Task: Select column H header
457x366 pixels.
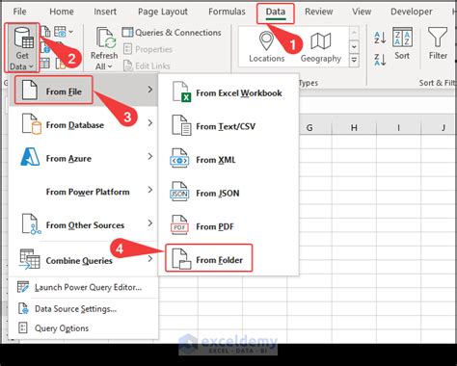Action: coord(354,128)
